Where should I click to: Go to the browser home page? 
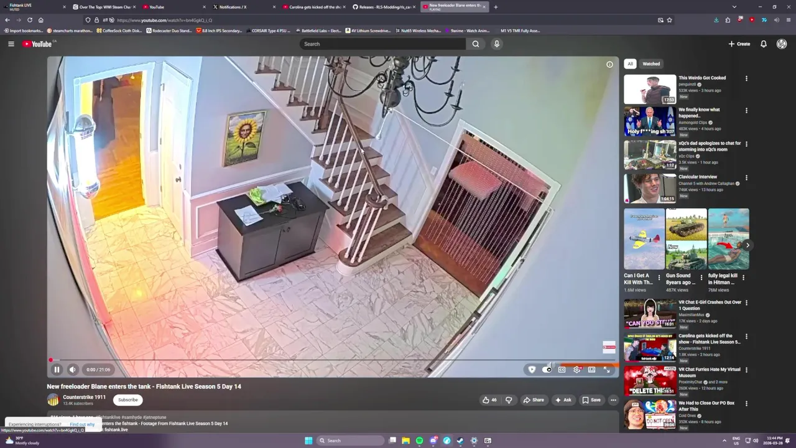point(41,20)
